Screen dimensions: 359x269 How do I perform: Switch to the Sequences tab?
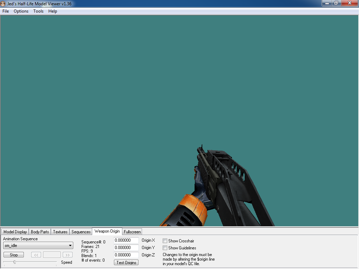[81, 232]
